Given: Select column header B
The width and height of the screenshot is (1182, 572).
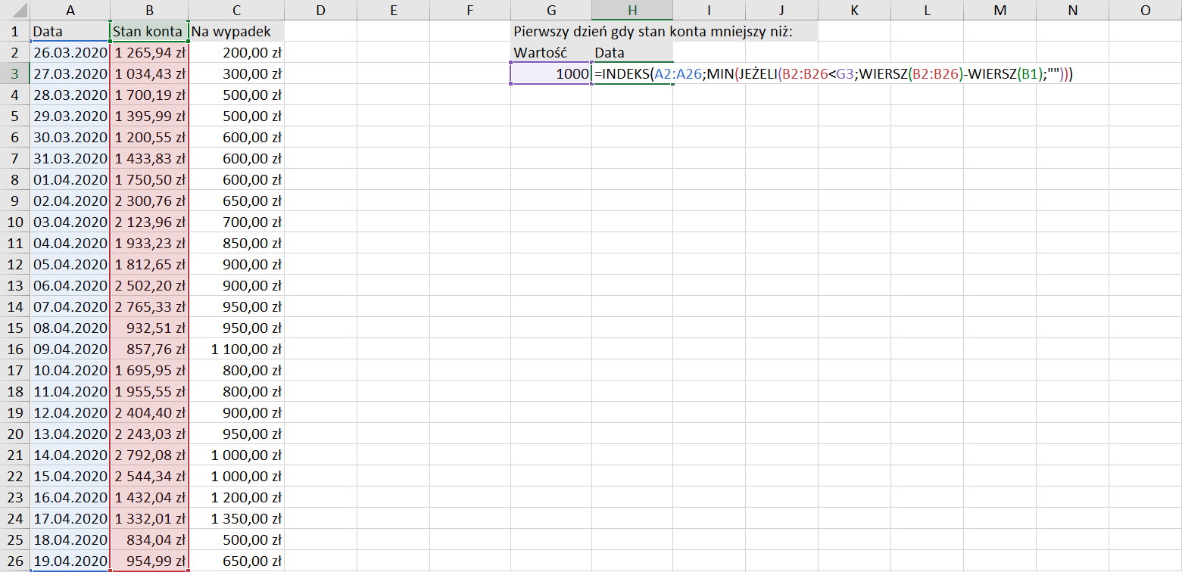Looking at the screenshot, I should point(149,10).
